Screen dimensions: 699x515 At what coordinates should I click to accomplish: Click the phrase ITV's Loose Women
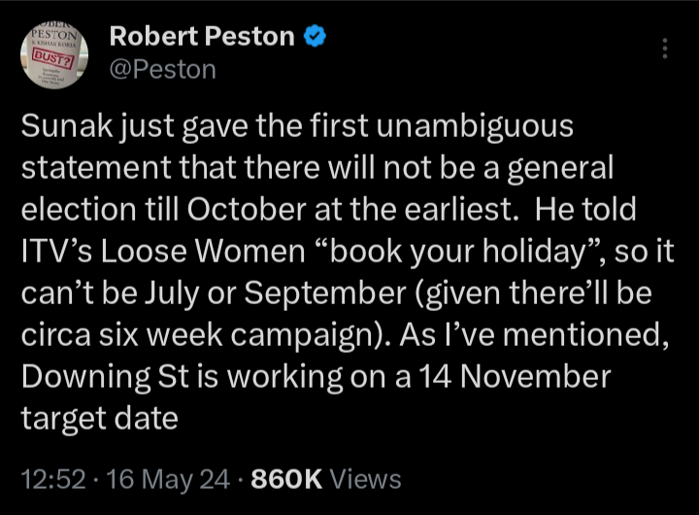(x=163, y=252)
